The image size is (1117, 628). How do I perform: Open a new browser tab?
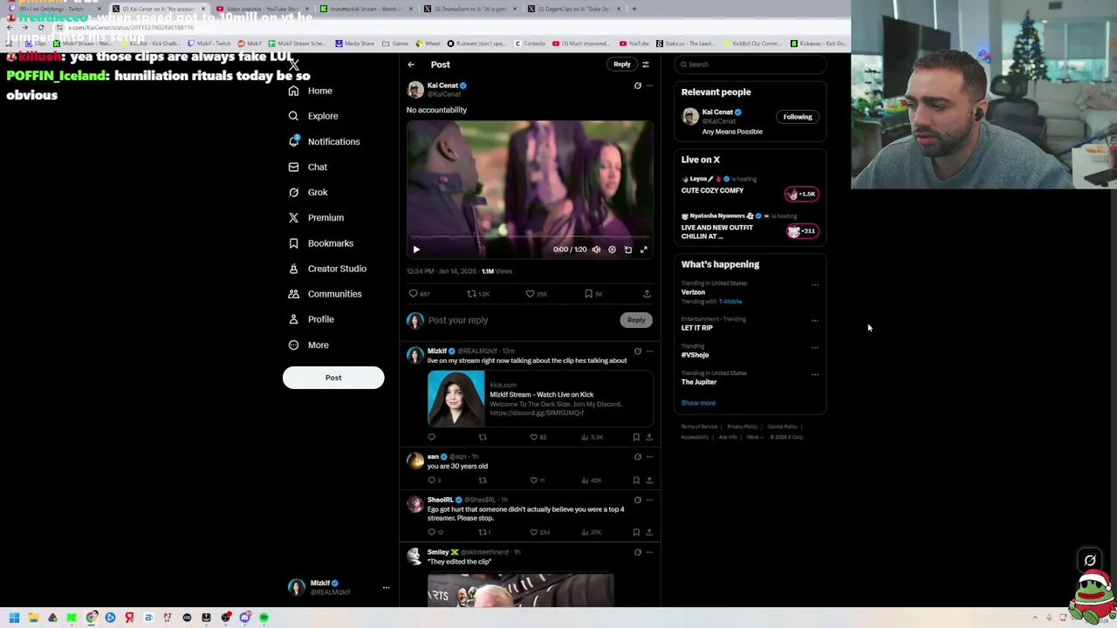(634, 9)
